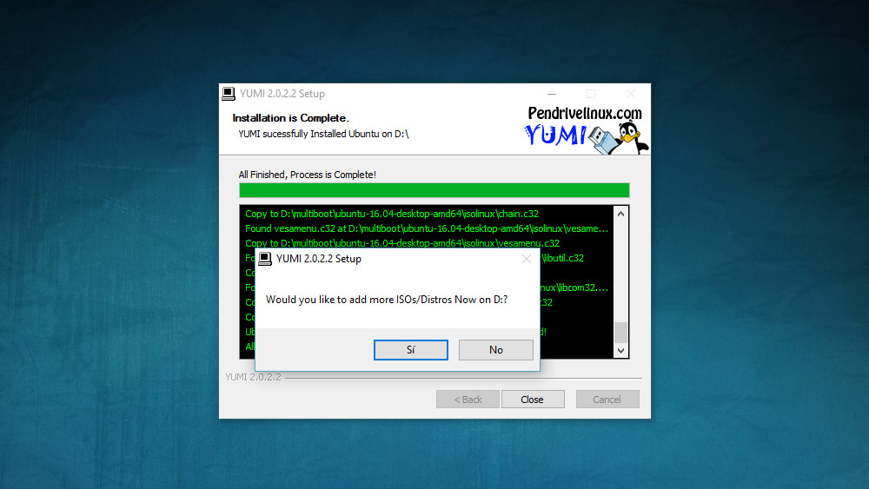Image resolution: width=869 pixels, height=489 pixels.
Task: Click the 'YUMI 2.0.2.2' footer label
Action: pos(253,377)
